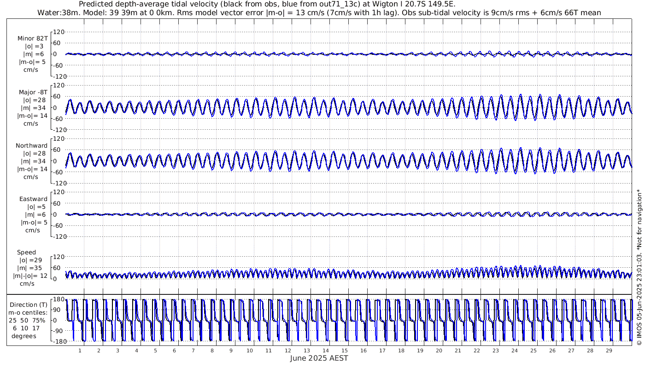645x368 pixels.
Task: Click the 'm-o centiles:' text
Action: tap(28, 312)
